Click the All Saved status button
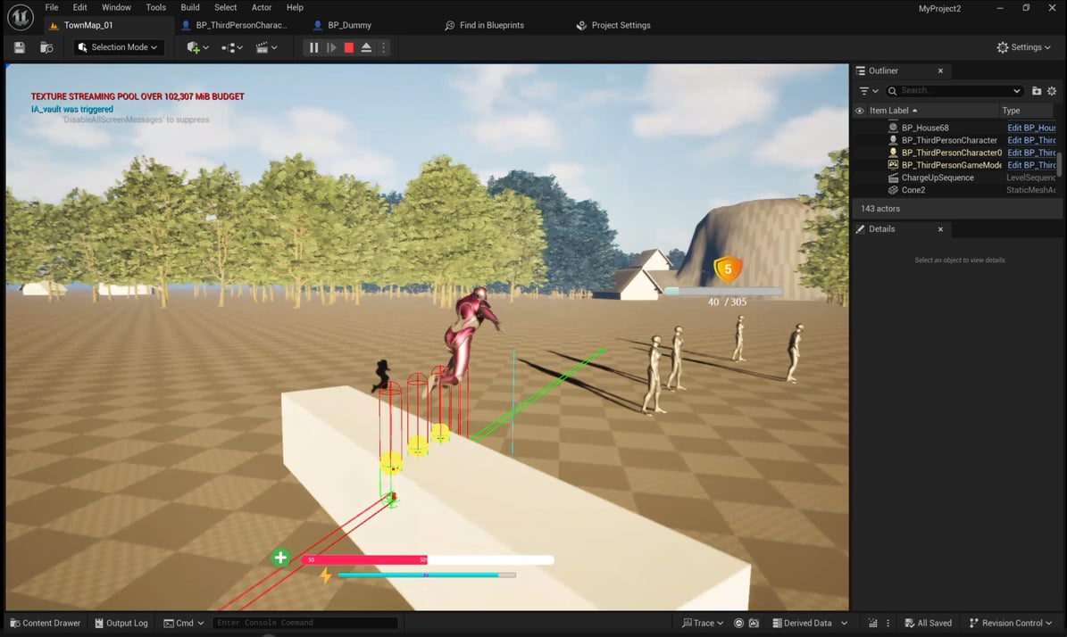The height and width of the screenshot is (637, 1067). (x=929, y=623)
